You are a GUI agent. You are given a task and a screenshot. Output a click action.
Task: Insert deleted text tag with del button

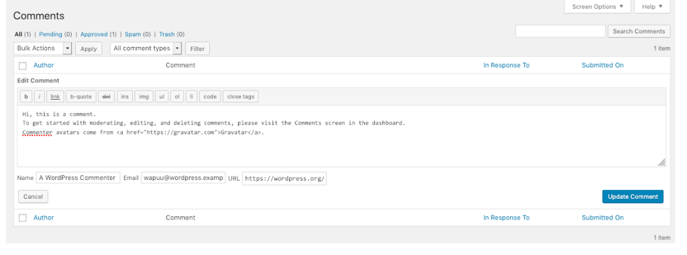pyautogui.click(x=106, y=96)
